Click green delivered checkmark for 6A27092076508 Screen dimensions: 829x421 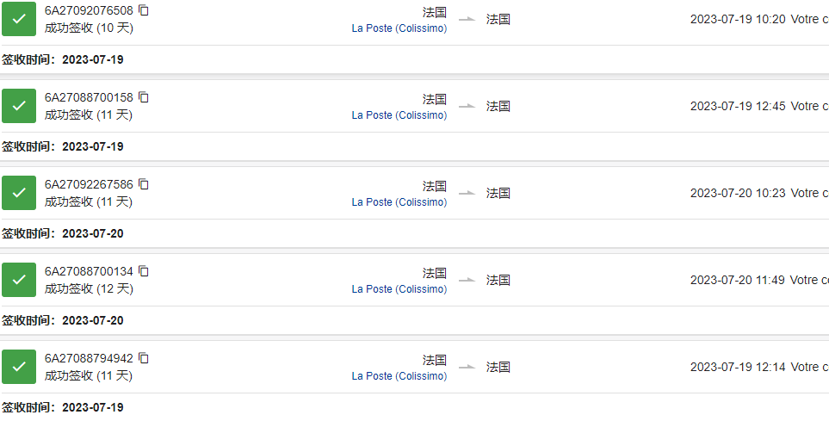[19, 19]
